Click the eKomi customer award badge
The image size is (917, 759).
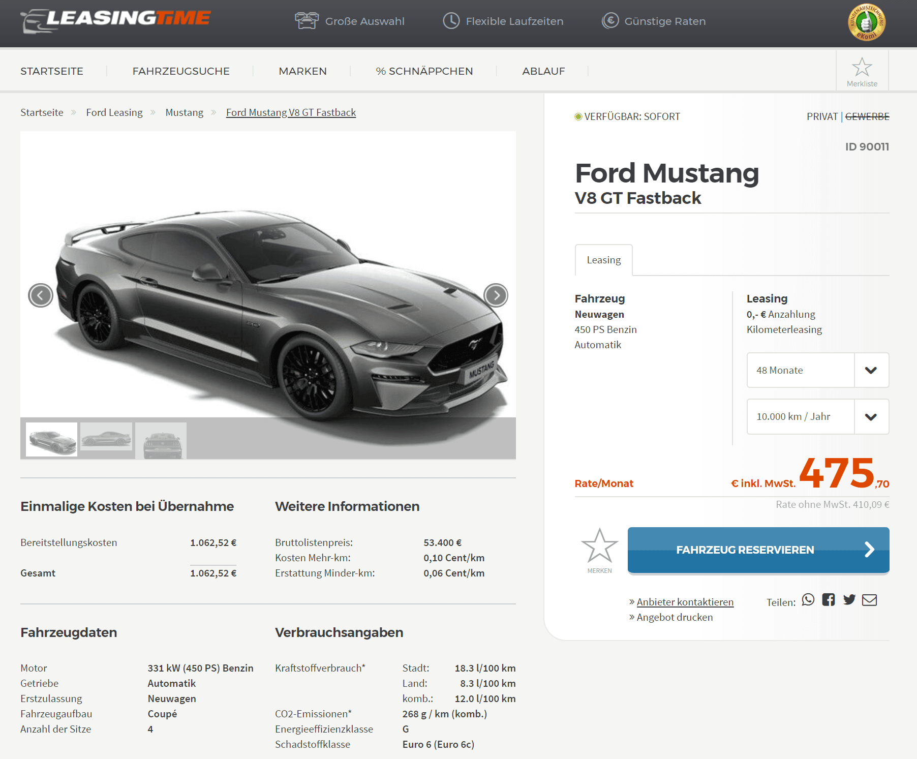(867, 22)
